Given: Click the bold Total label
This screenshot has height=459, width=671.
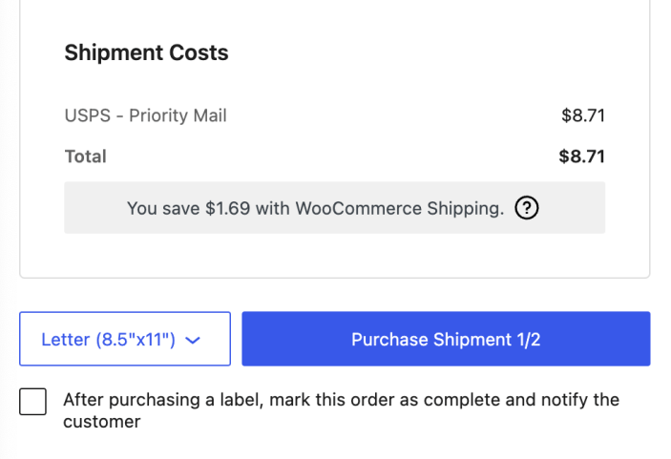Looking at the screenshot, I should (85, 156).
